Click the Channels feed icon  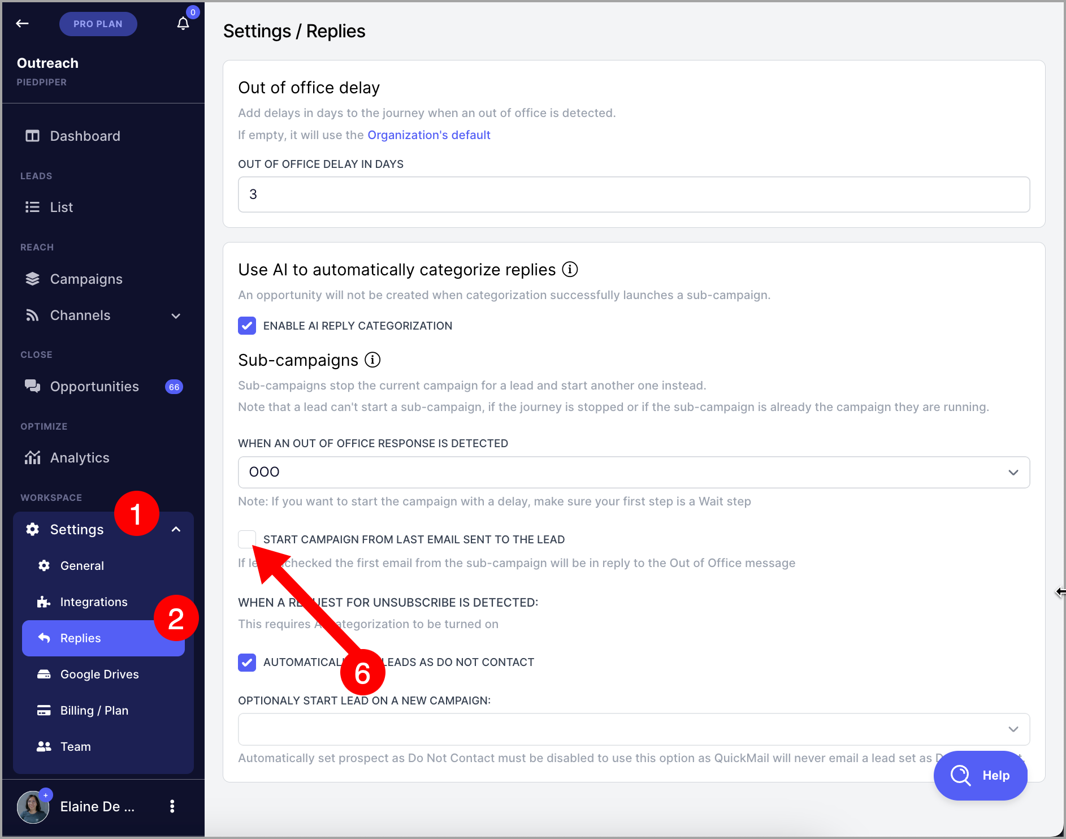[x=32, y=315]
